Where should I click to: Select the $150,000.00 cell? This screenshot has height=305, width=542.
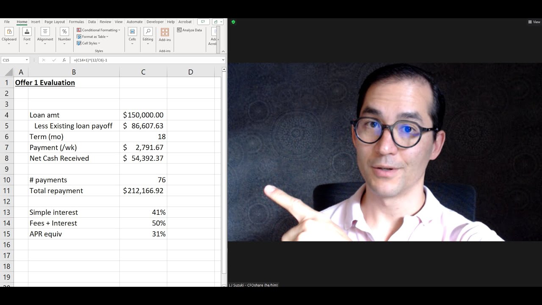click(143, 115)
